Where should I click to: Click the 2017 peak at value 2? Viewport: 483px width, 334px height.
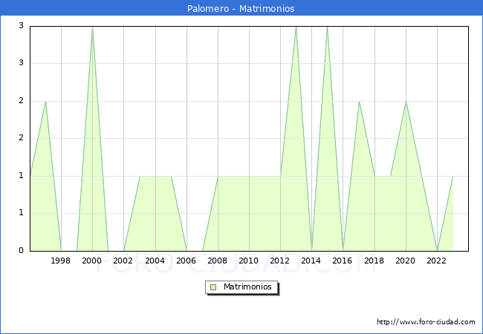(x=359, y=102)
